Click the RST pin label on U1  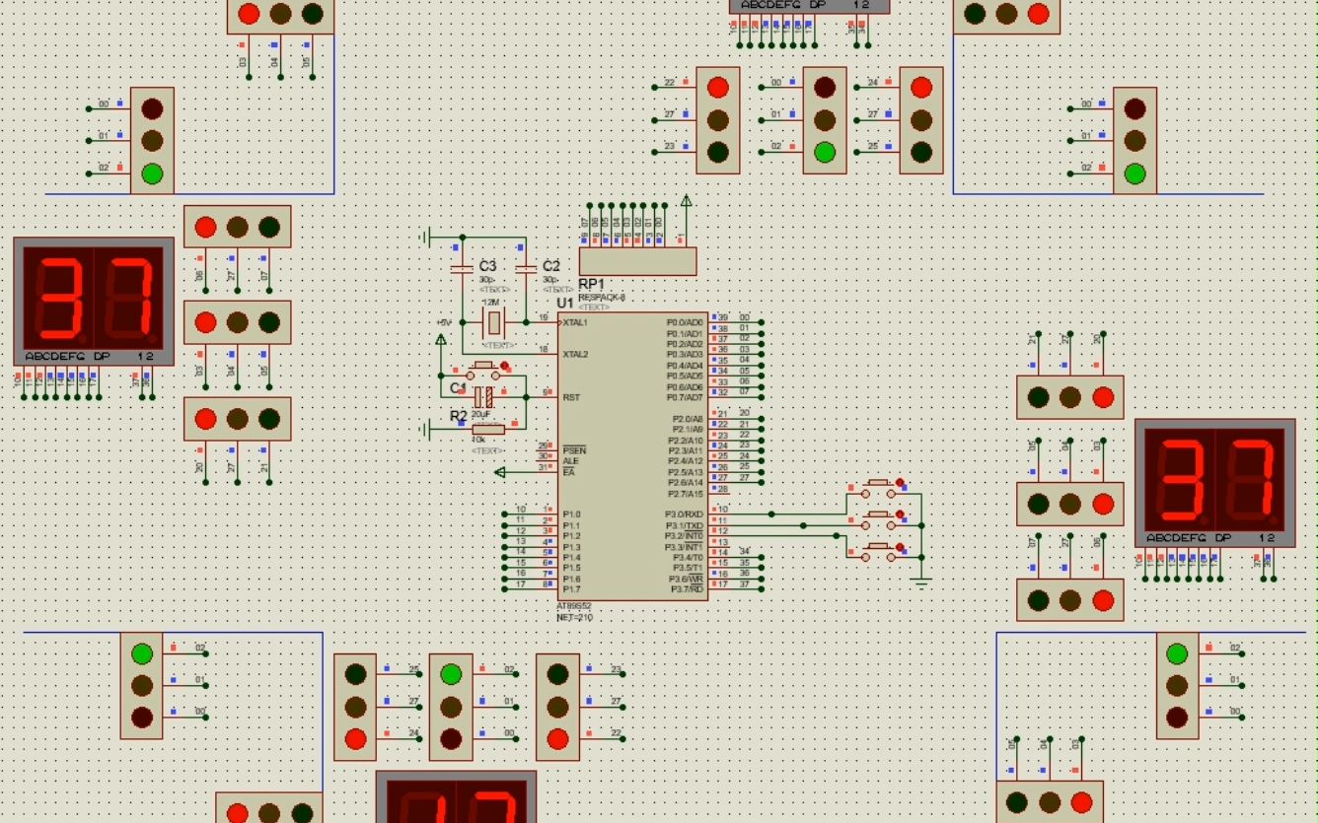point(570,397)
